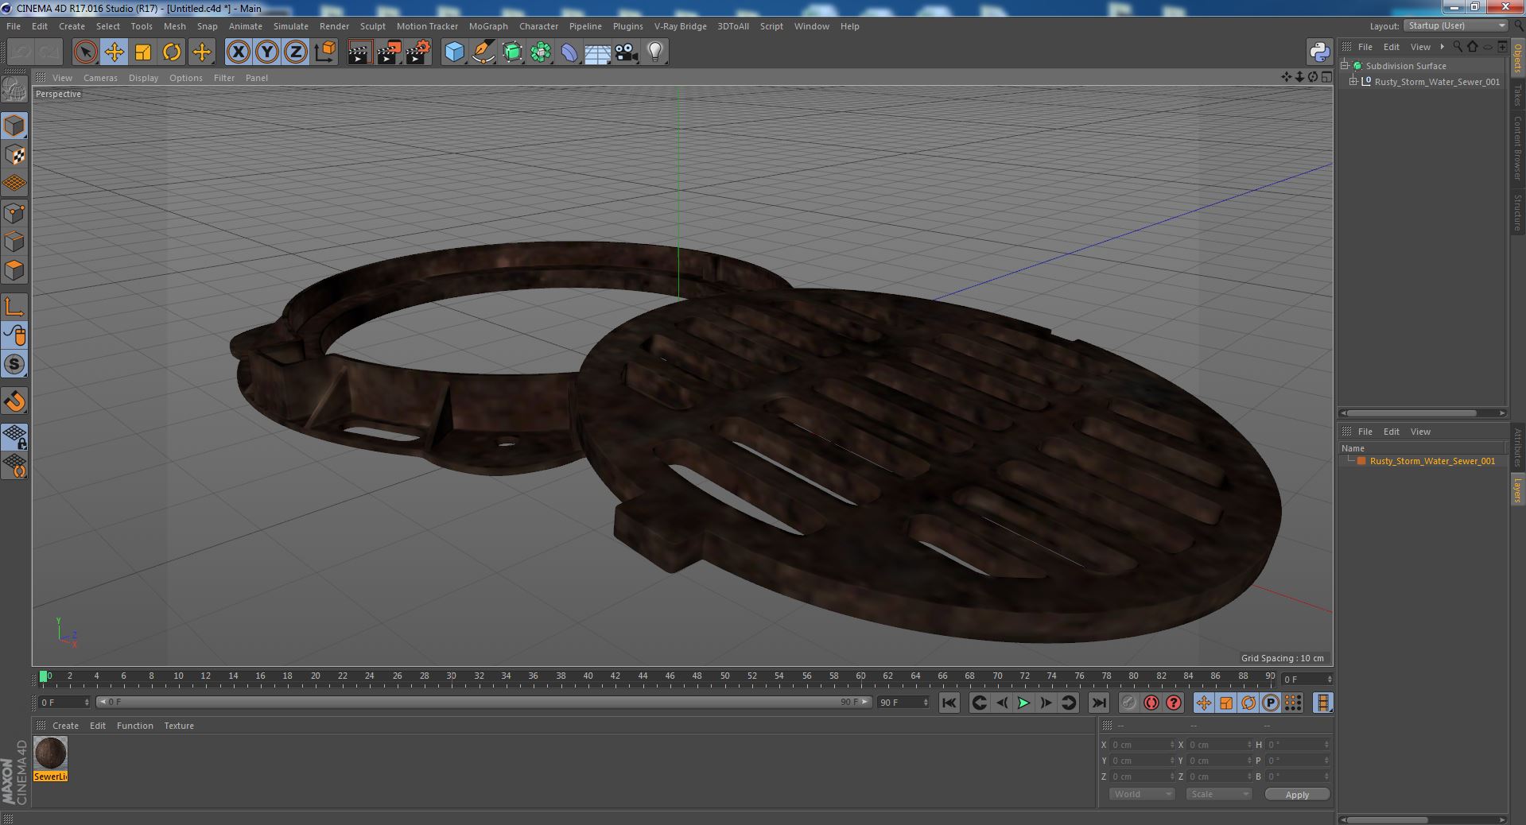Open viewport Cameras menu
The width and height of the screenshot is (1526, 825).
[100, 78]
